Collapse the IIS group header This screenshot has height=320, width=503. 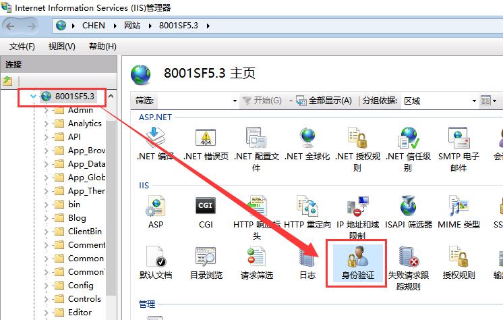(x=144, y=186)
